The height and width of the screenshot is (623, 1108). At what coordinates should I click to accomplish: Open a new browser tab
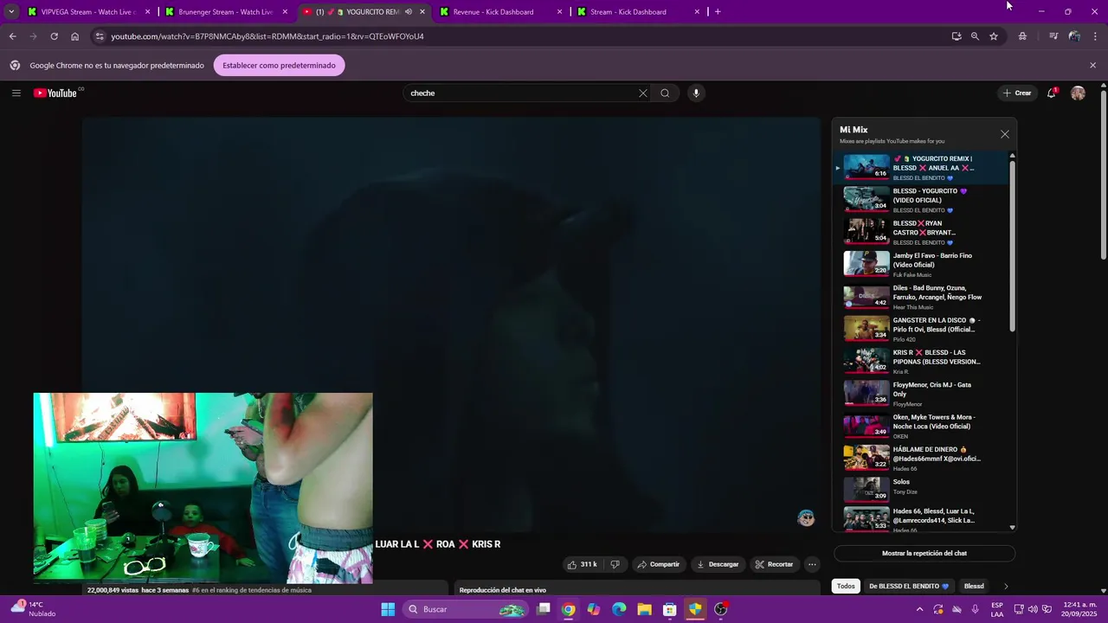pos(718,12)
